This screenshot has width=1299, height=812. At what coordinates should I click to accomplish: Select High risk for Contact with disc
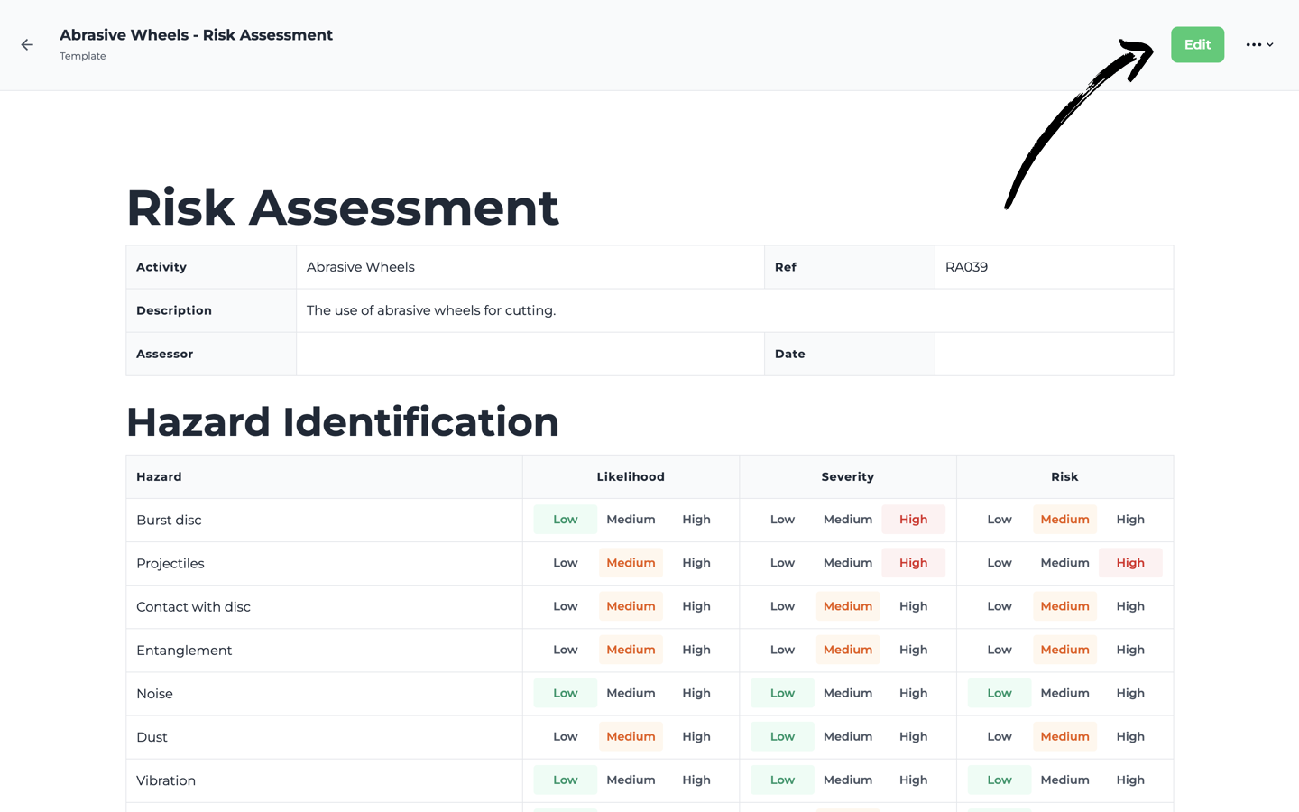tap(1130, 605)
